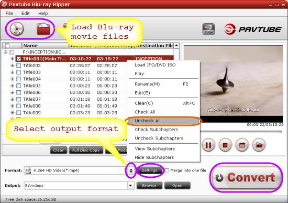The height and width of the screenshot is (203, 288).
Task: Click Full Disc Copy button
Action: (86, 151)
